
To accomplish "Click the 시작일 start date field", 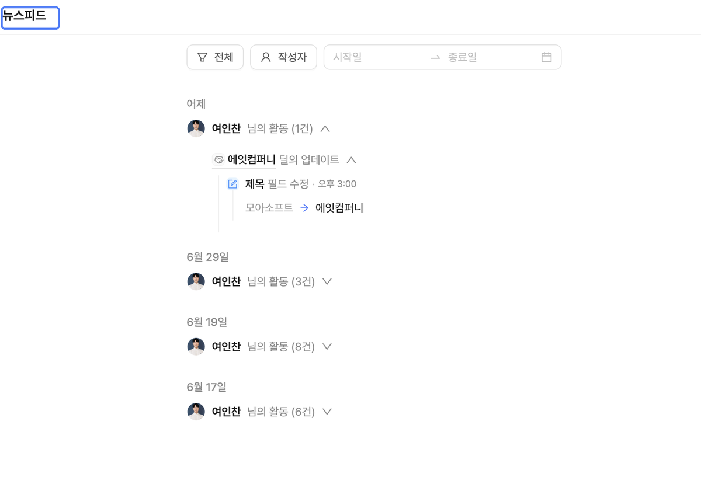I will tap(374, 57).
